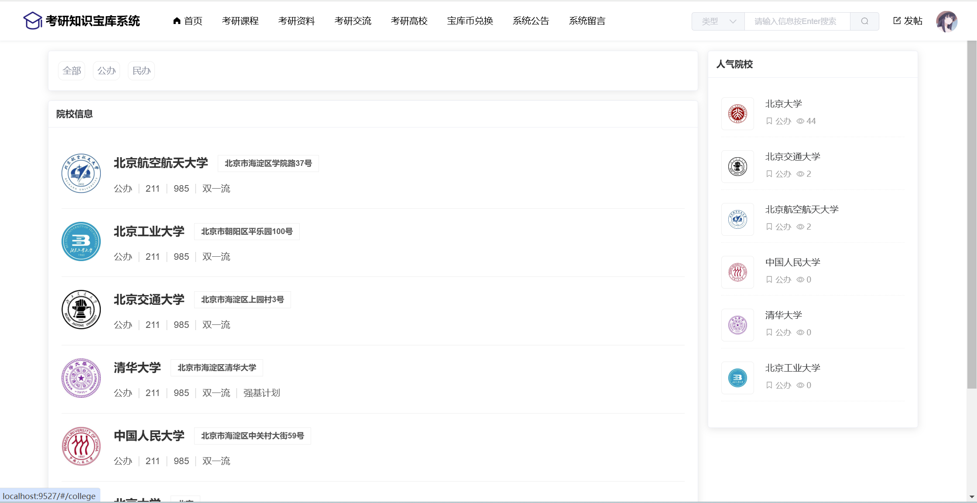977x503 pixels.
Task: Click the graduation cap site logo
Action: 33,21
